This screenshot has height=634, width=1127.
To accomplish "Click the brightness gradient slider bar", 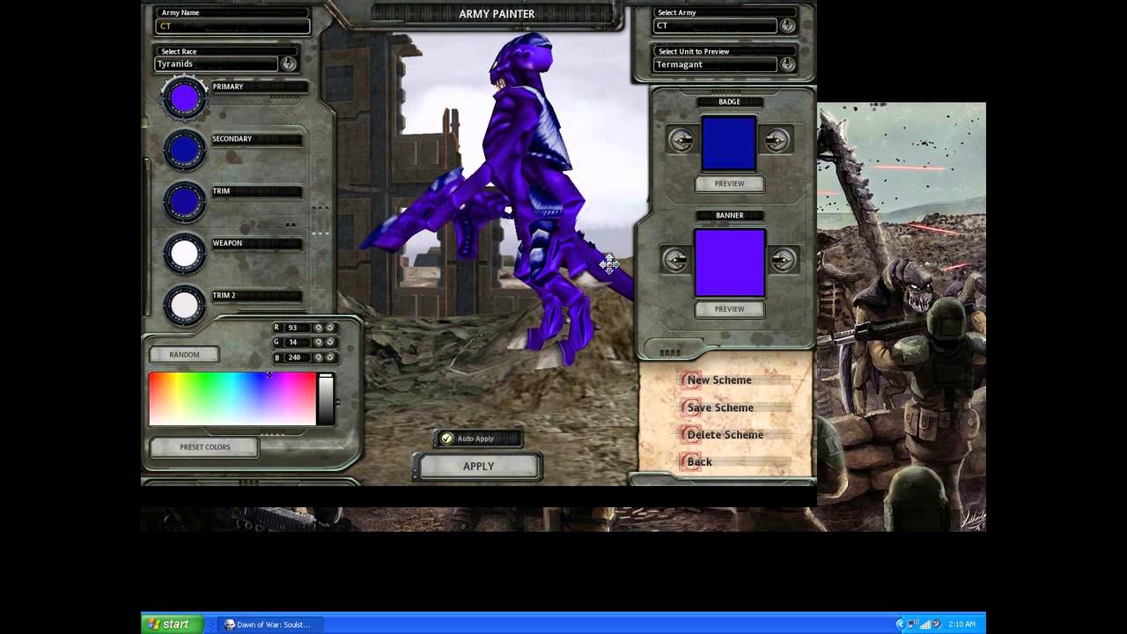I will 326,399.
